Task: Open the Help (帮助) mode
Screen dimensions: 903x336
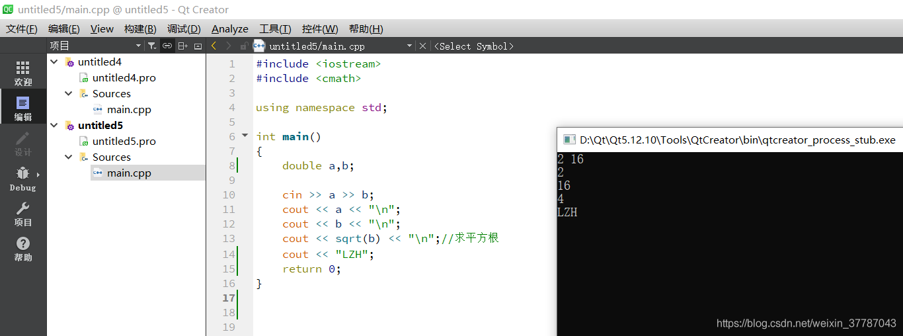Action: point(23,249)
